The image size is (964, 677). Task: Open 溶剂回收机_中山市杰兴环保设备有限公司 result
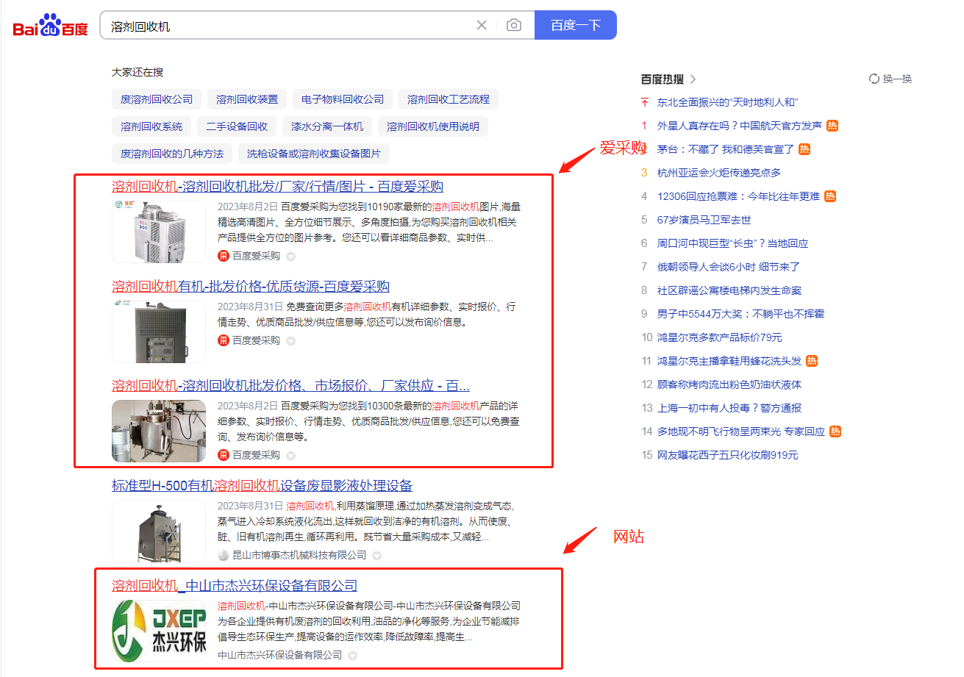pos(234,586)
